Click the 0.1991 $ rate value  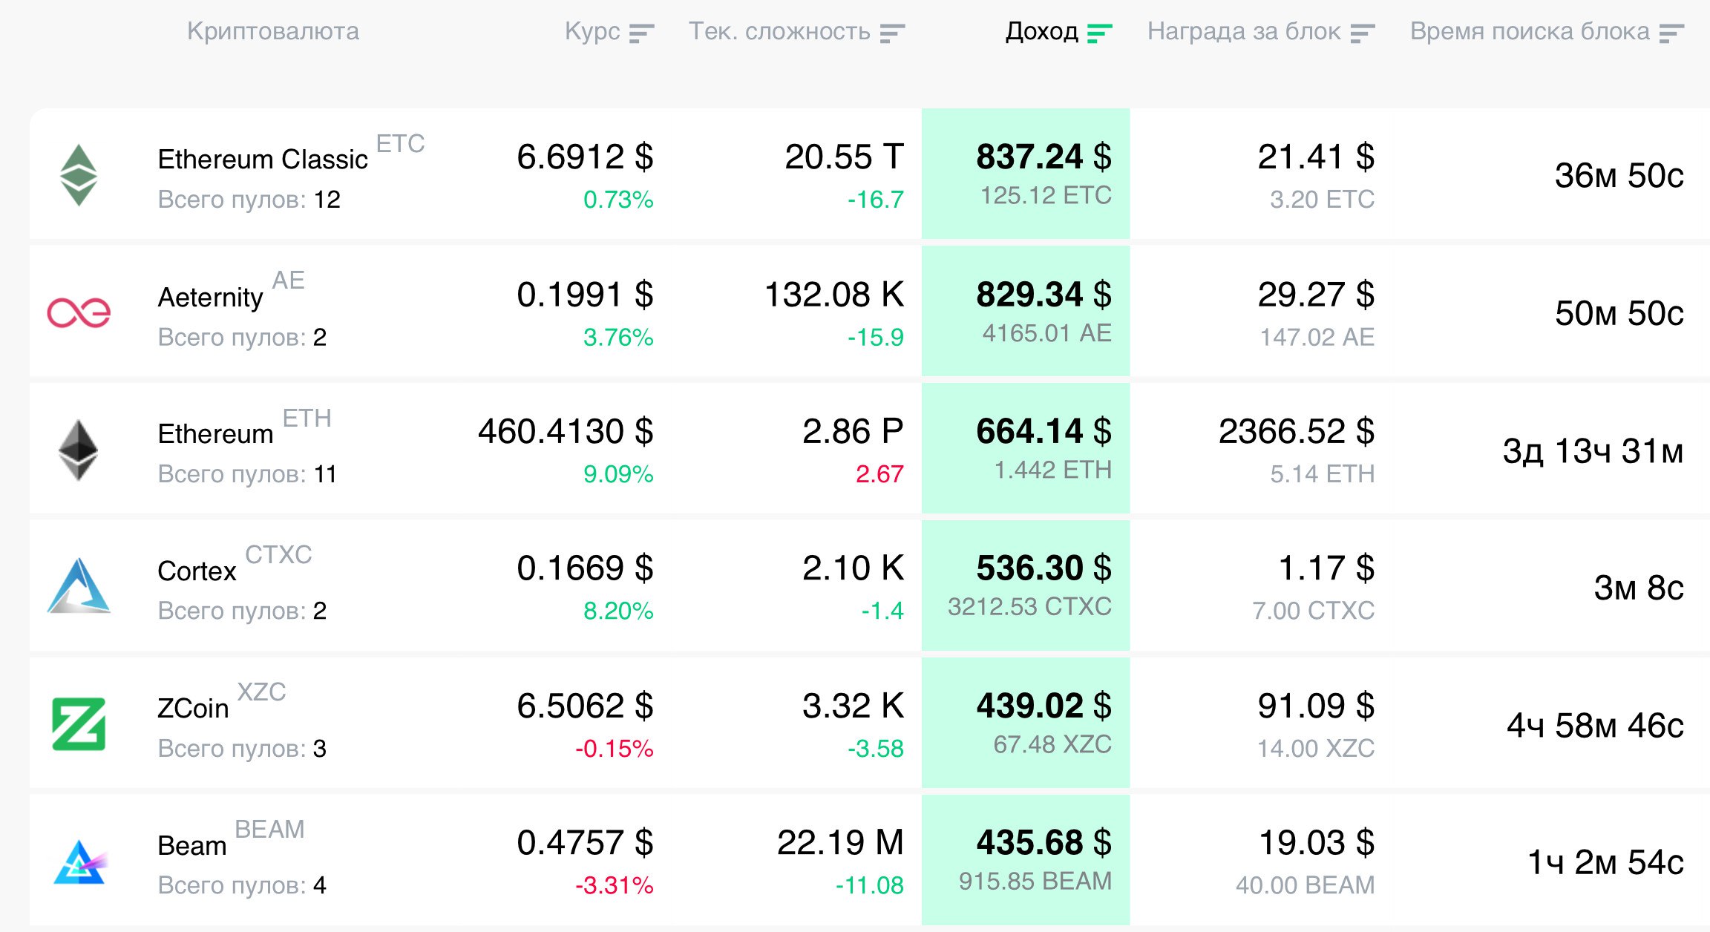(585, 295)
